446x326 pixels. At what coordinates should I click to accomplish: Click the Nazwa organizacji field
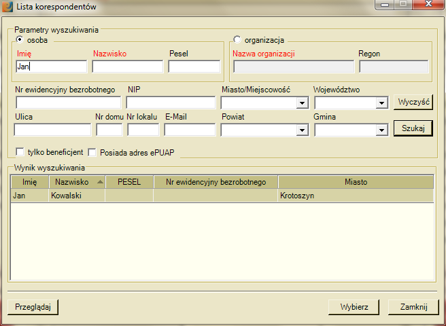coord(294,67)
